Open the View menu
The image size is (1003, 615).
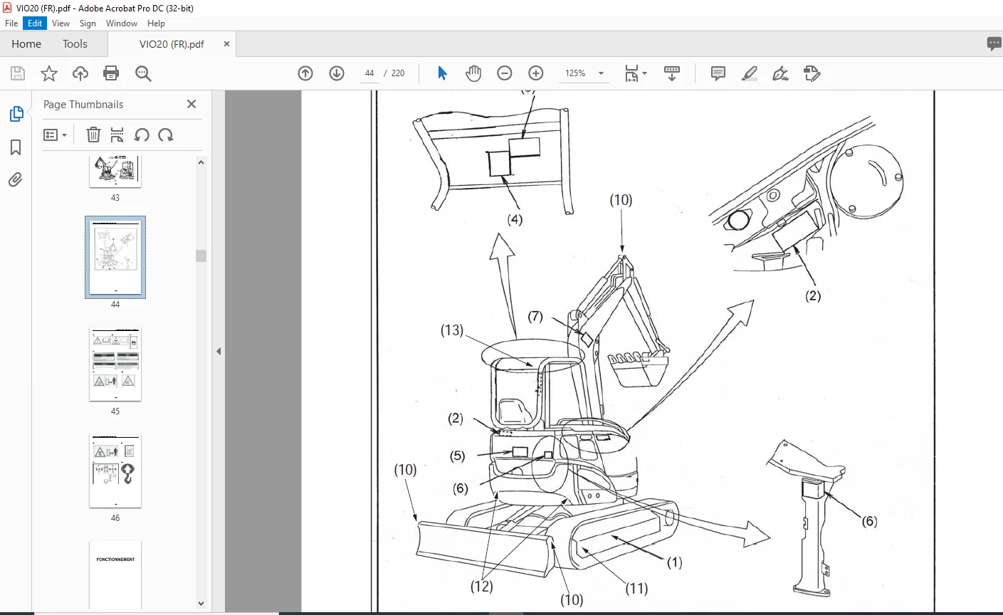click(x=61, y=23)
